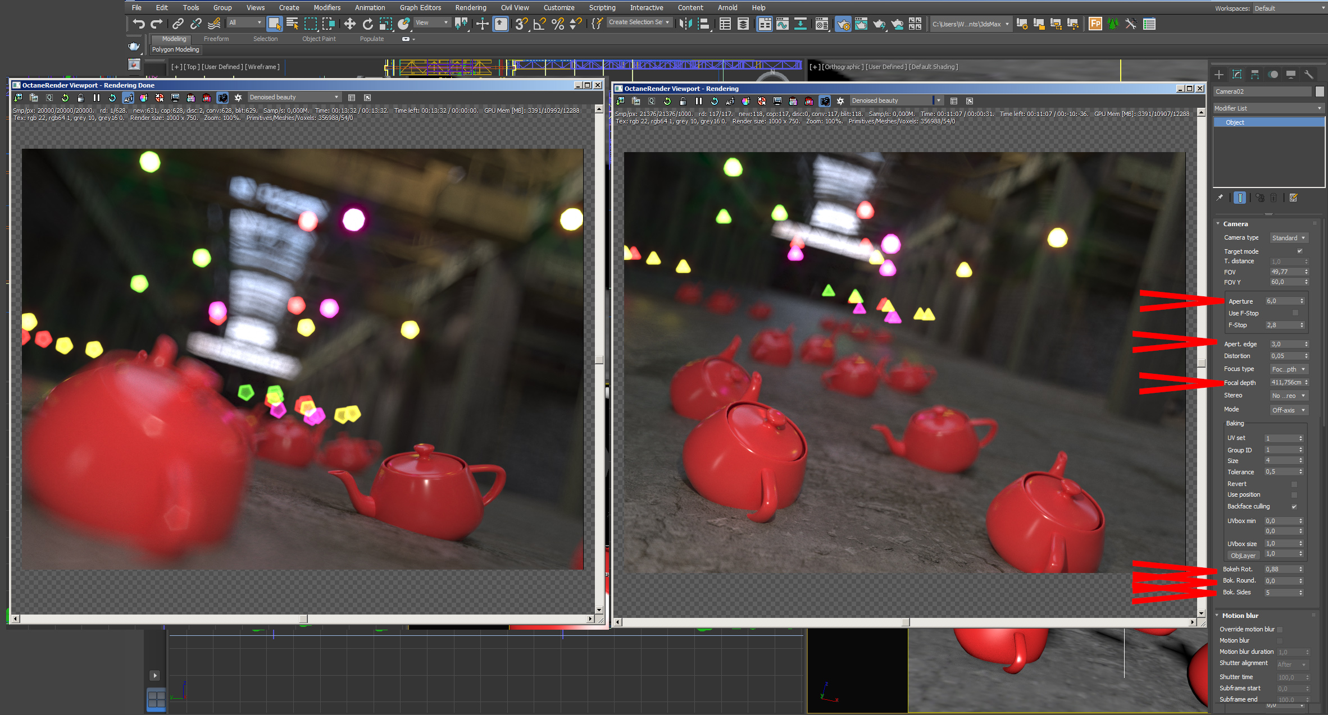Open the Modifier List dropdown
The image size is (1328, 715).
coord(1267,108)
